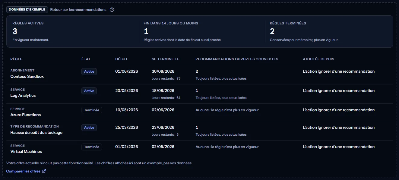Click the AJOUTÉE DEPUIS column header
This screenshot has width=399, height=180.
tap(318, 59)
